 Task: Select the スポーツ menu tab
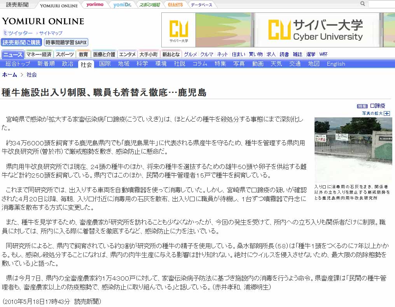(64, 54)
